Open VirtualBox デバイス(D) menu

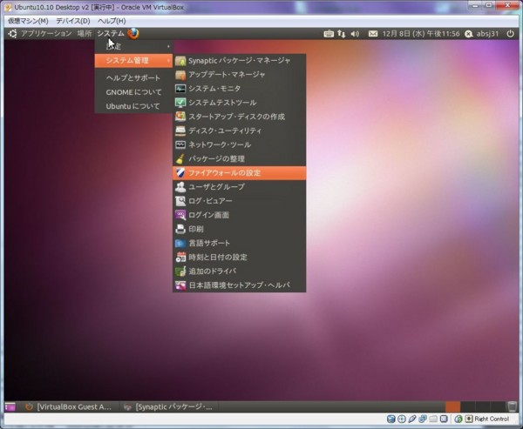point(73,21)
